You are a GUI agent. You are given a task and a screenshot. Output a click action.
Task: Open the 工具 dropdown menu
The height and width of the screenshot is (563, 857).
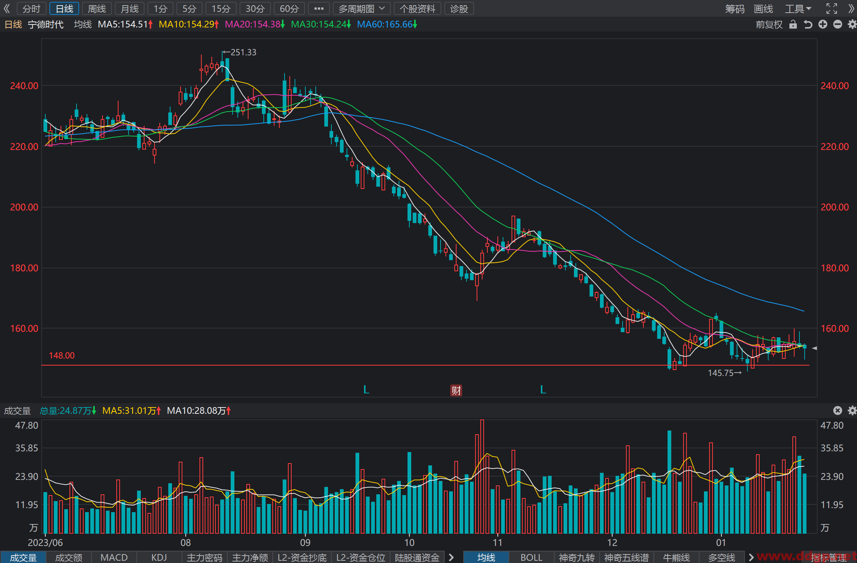[798, 9]
